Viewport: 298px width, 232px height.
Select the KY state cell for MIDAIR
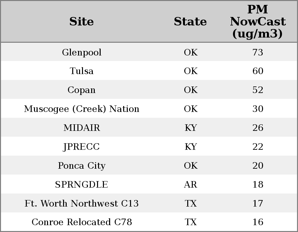190,128
